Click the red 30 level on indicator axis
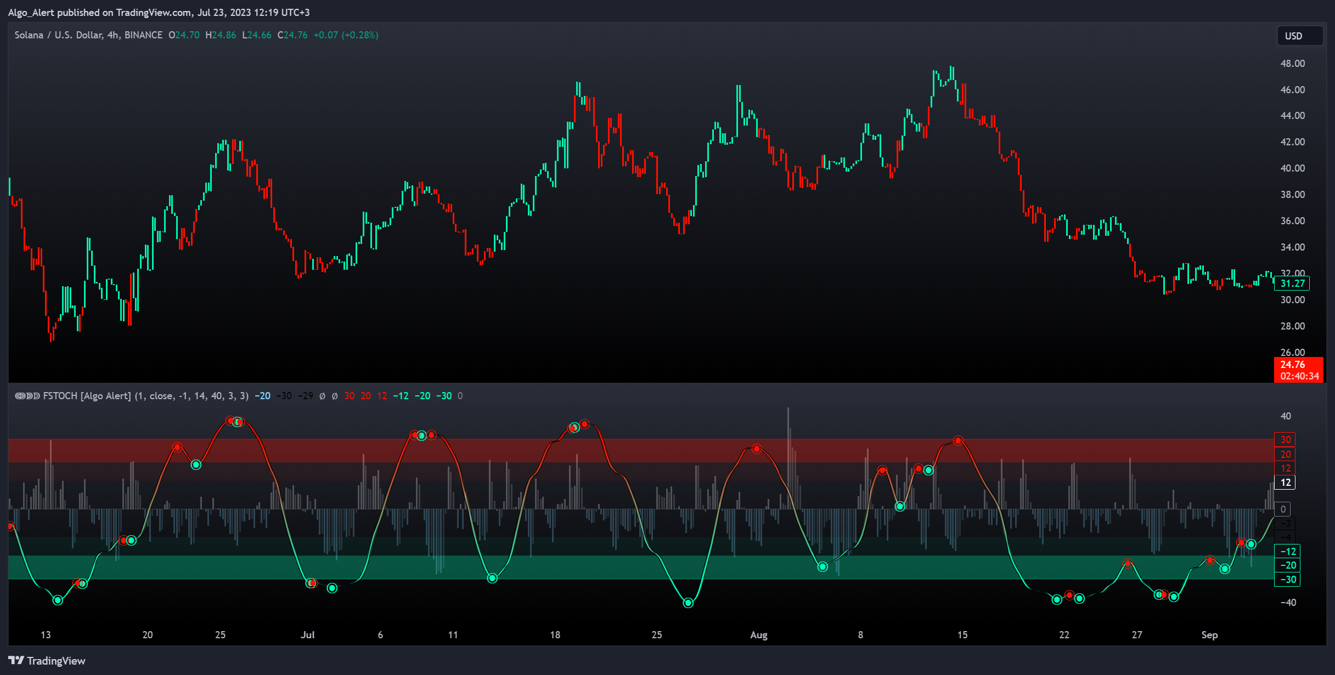 [1285, 439]
